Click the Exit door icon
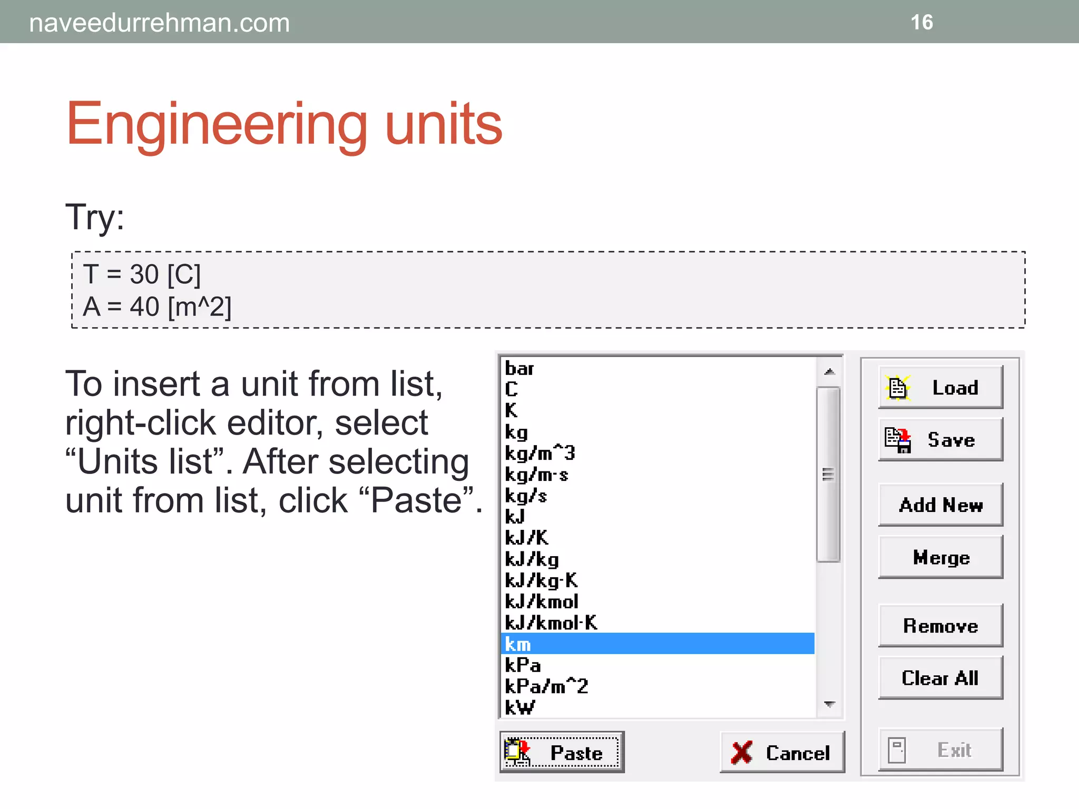1079x809 pixels. pos(897,750)
